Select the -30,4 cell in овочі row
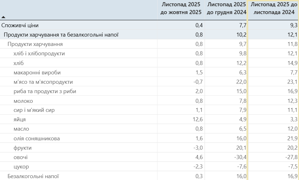The width and height of the screenshot is (299, 180). pyautogui.click(x=240, y=157)
